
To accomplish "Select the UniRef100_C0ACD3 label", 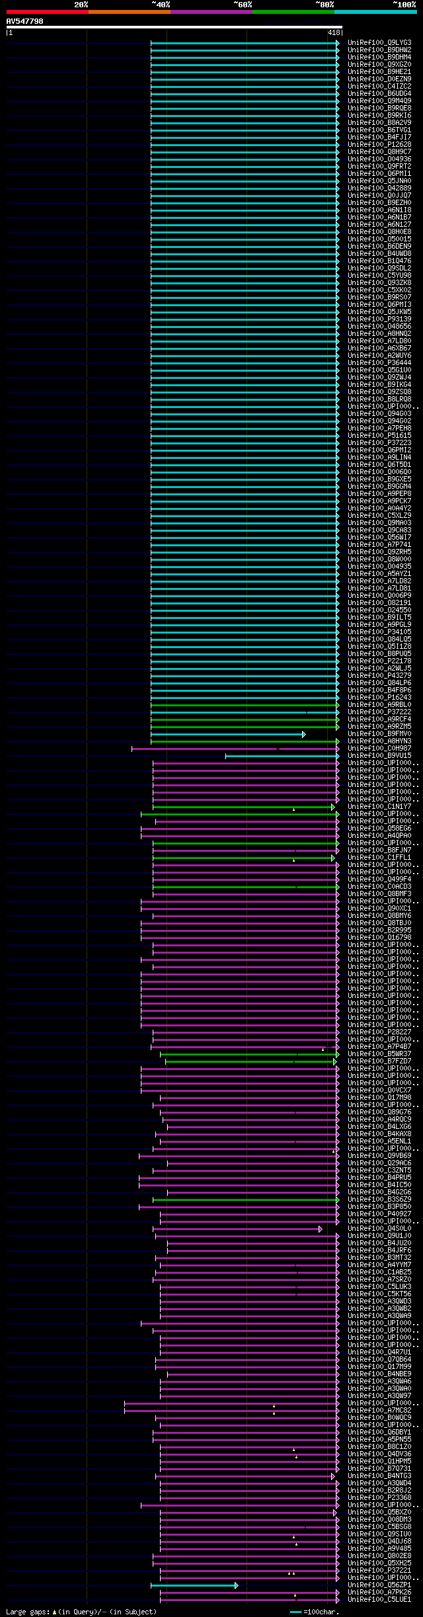I will click(379, 887).
